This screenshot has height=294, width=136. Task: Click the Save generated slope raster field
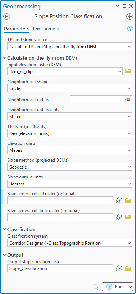(60, 217)
